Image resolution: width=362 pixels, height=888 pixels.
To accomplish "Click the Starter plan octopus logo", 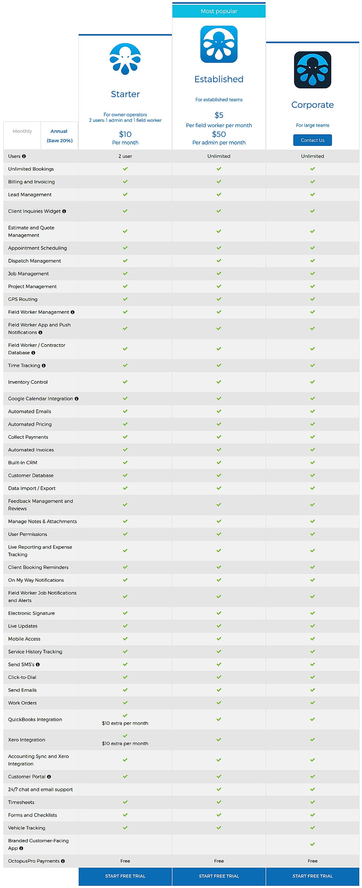I will [125, 59].
